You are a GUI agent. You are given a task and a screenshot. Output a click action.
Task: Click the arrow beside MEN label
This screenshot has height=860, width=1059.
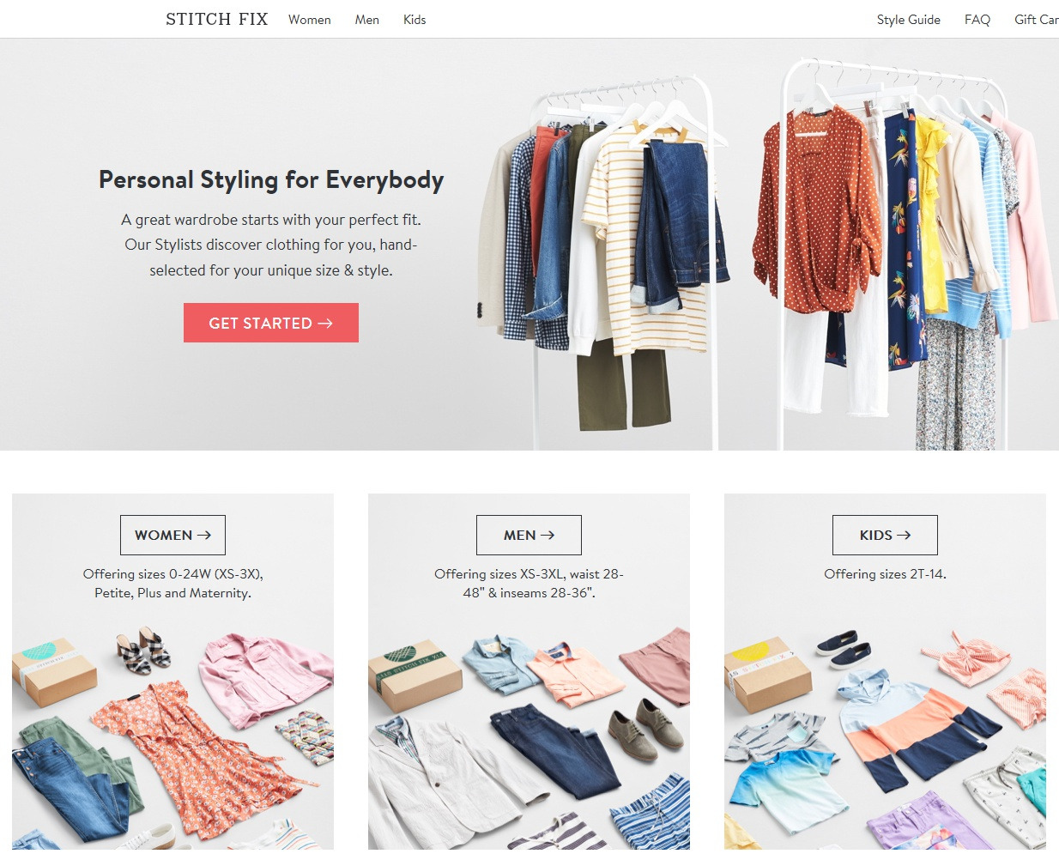[548, 535]
